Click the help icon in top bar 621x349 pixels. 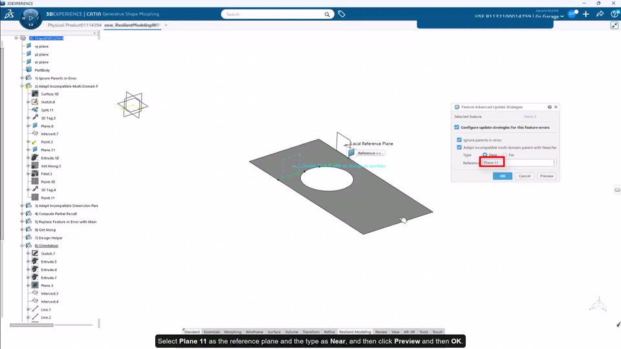[615, 14]
